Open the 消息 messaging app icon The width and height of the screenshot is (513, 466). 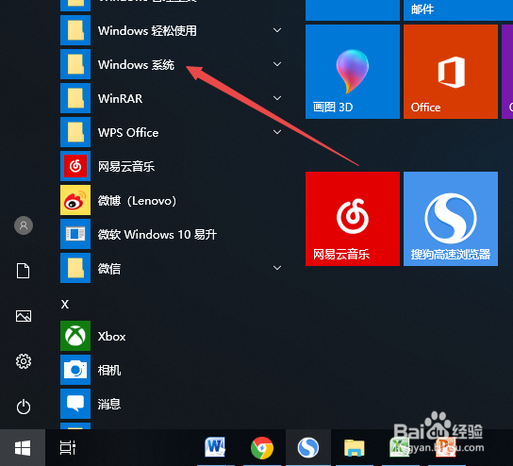tap(75, 404)
